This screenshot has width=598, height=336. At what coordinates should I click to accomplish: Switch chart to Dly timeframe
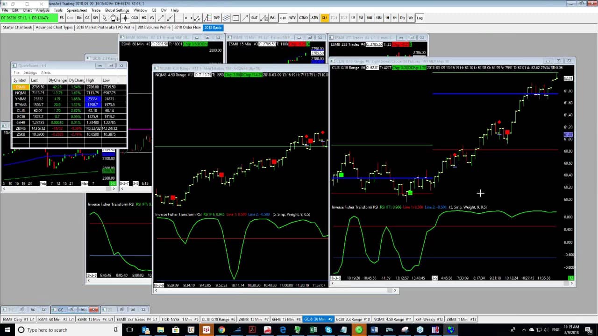coord(402,18)
